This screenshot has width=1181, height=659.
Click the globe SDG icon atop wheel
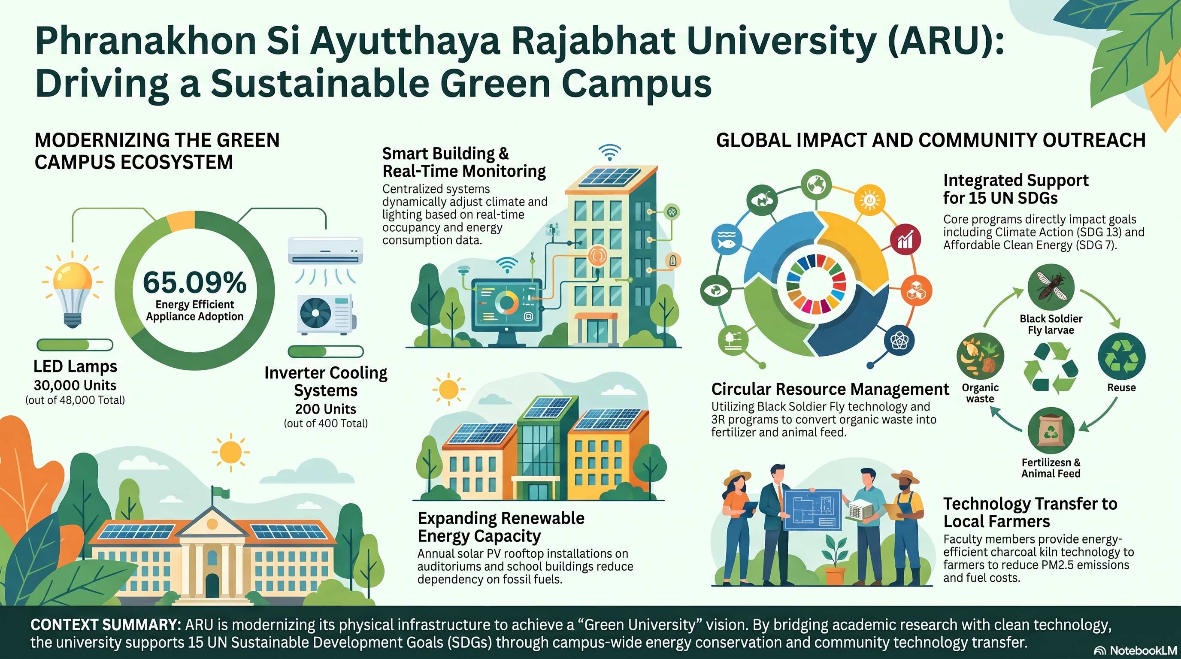pos(817,184)
